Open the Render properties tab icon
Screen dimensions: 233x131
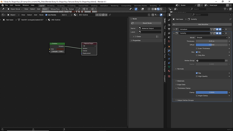tap(169, 25)
